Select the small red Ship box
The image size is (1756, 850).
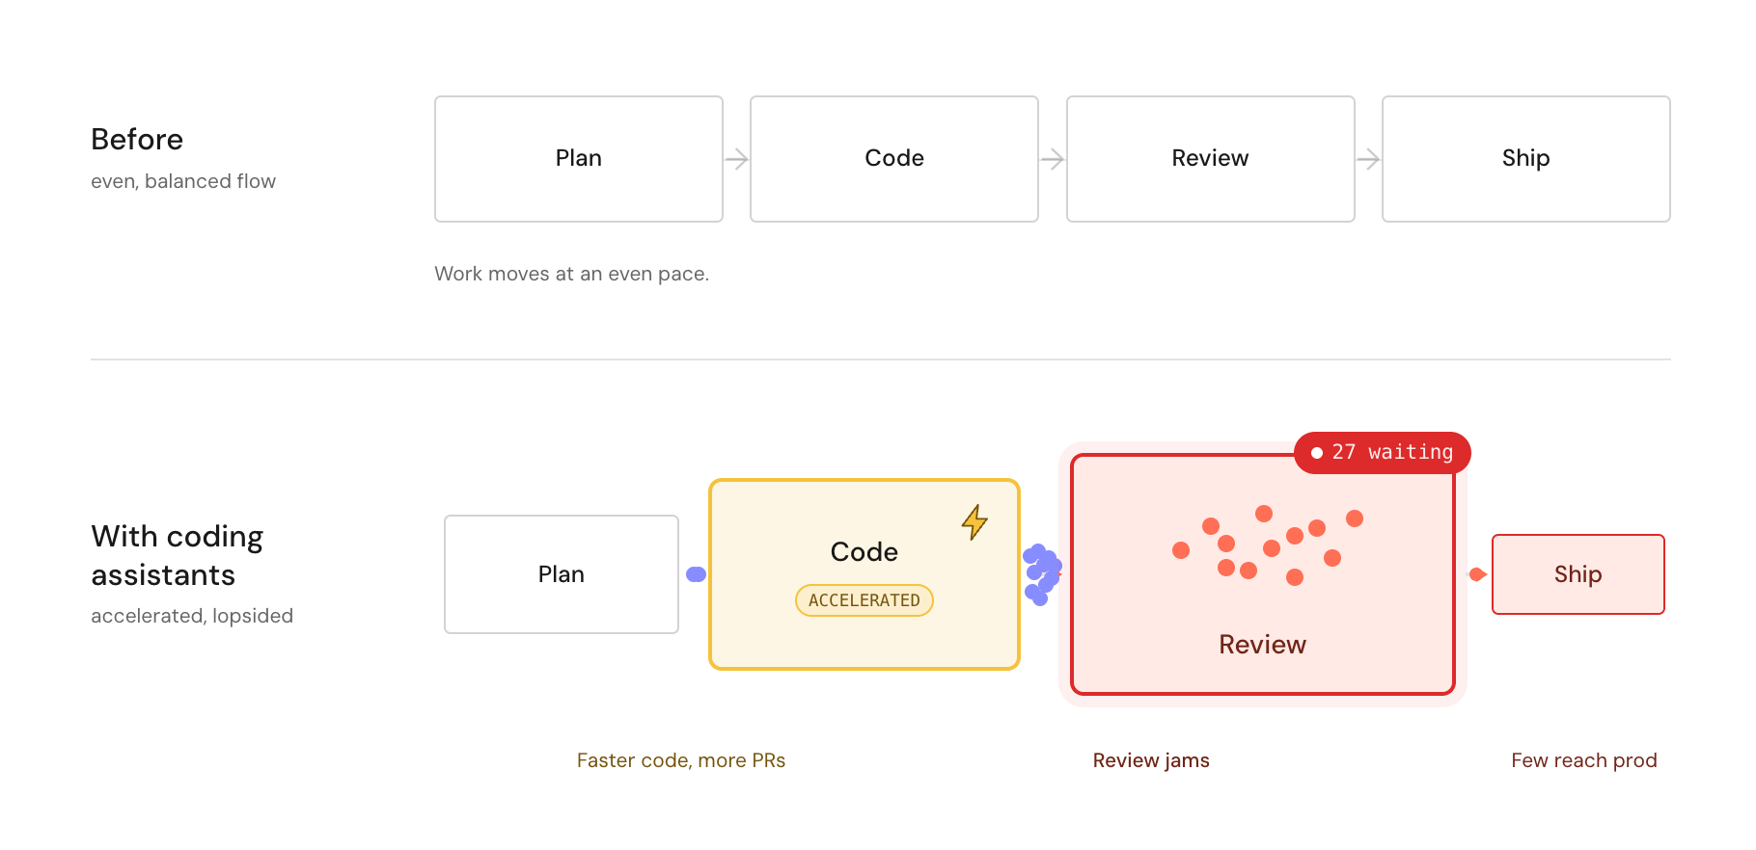tap(1578, 574)
